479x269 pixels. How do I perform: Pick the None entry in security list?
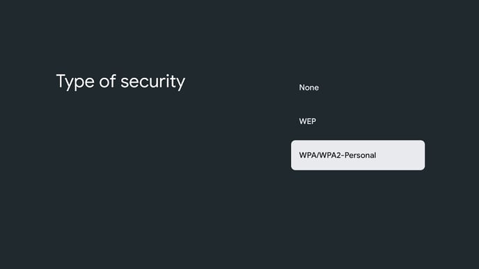(x=358, y=88)
